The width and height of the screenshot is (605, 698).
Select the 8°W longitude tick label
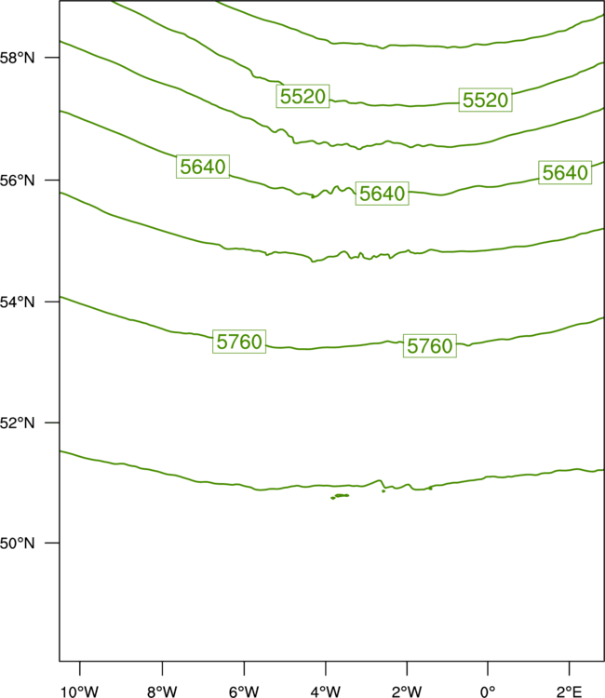click(162, 691)
